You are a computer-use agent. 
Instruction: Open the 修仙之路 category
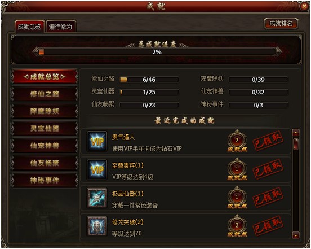click(45, 94)
